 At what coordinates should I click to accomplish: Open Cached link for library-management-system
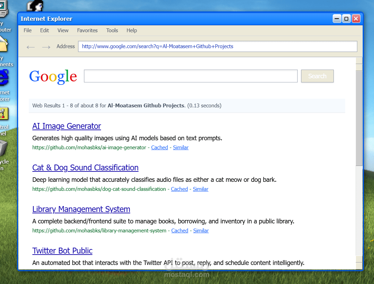click(180, 231)
